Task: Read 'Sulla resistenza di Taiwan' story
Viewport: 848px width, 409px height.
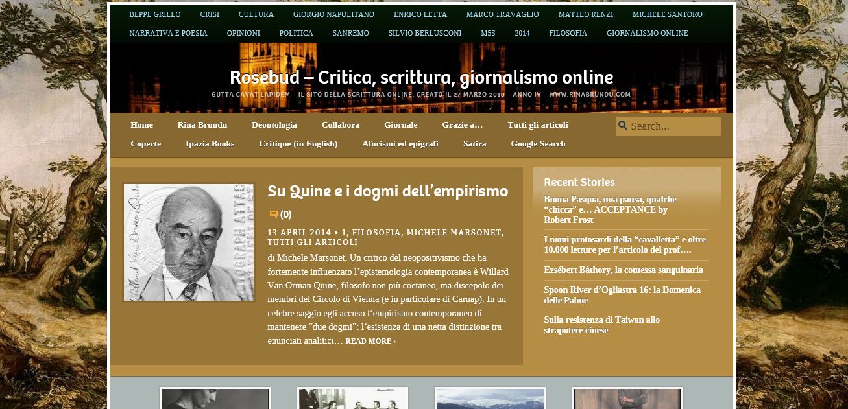Action: (x=601, y=325)
